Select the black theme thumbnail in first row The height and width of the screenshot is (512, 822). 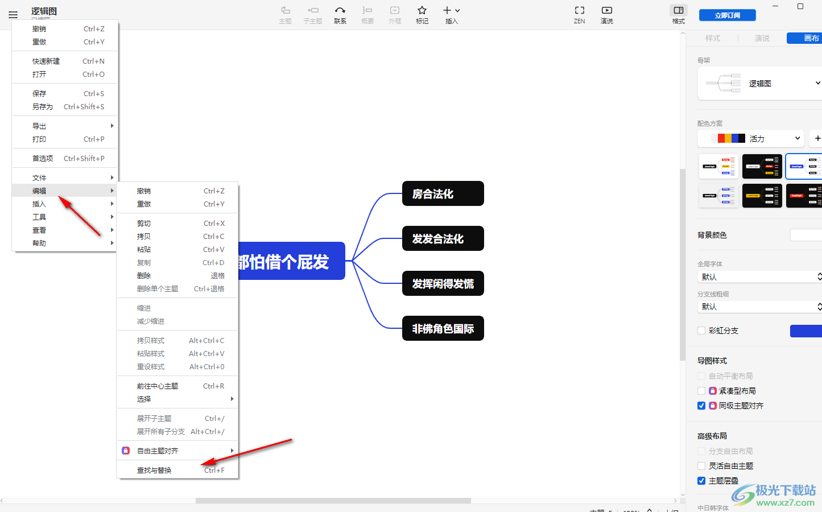click(x=762, y=166)
